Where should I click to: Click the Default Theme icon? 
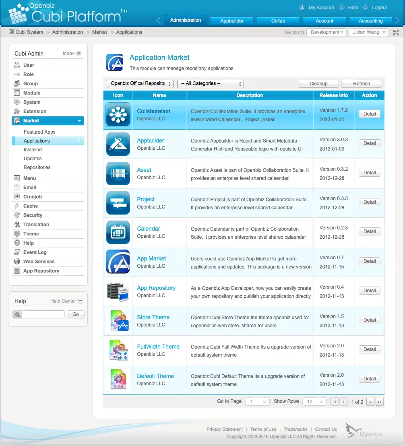coord(118,379)
